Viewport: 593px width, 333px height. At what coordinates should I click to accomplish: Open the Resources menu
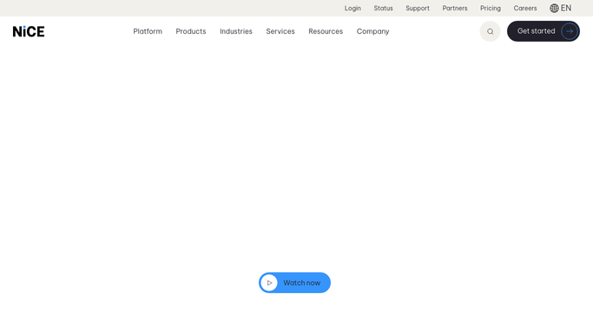(x=326, y=31)
